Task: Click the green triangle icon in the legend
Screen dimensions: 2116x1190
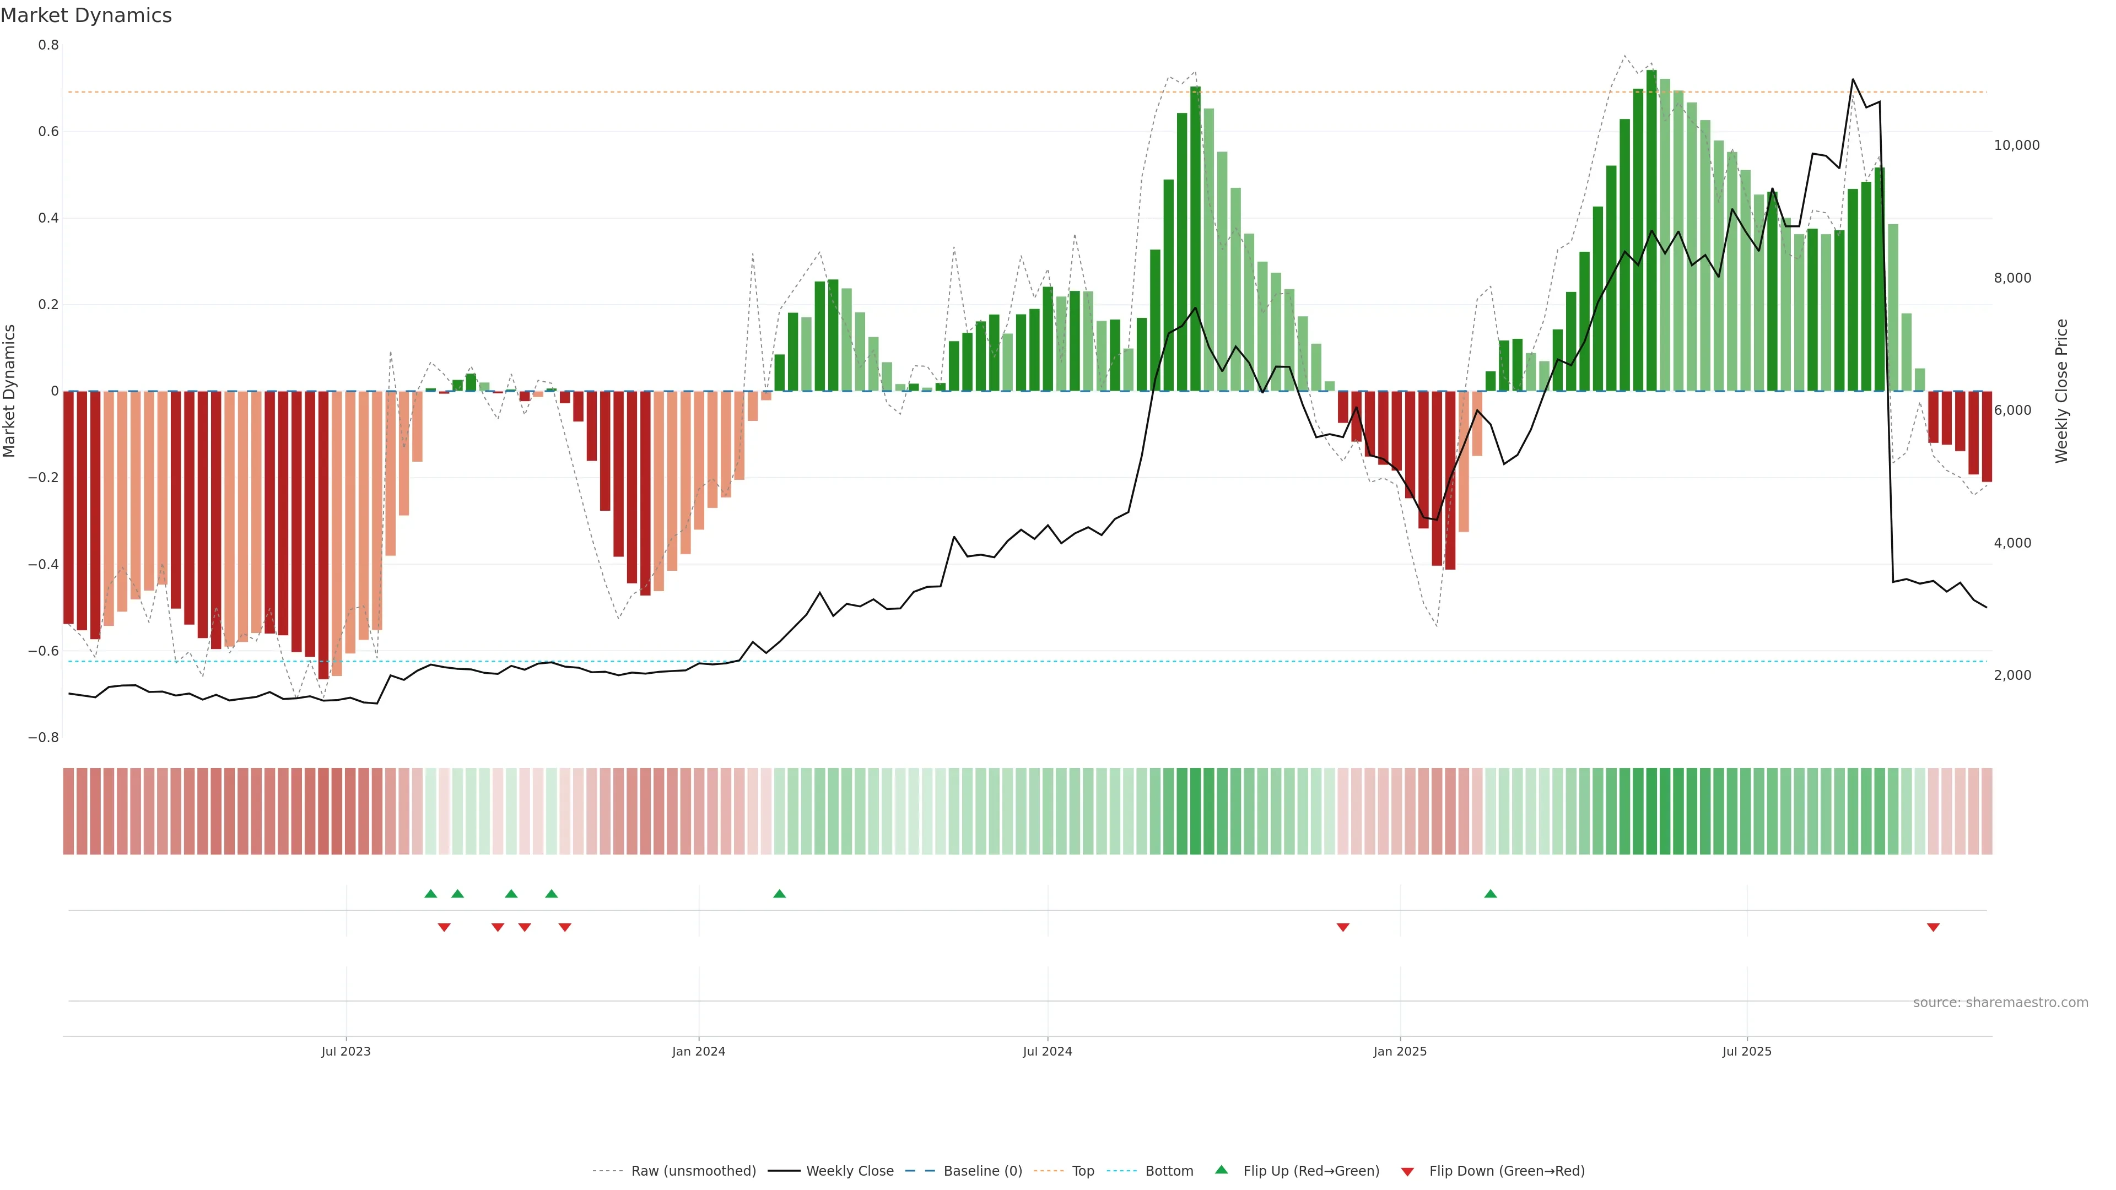Action: pos(1222,1170)
